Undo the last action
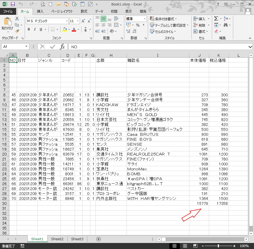This screenshot has height=249, width=254. click(x=21, y=4)
